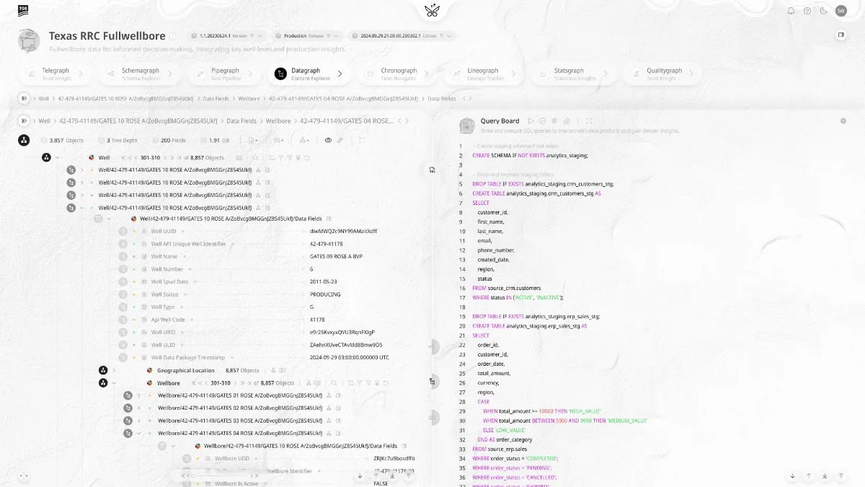Go to next page of Wellbore objects

coord(236,383)
